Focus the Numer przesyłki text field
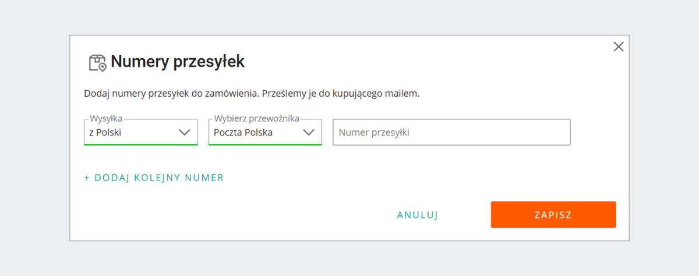The width and height of the screenshot is (699, 276). [x=451, y=132]
